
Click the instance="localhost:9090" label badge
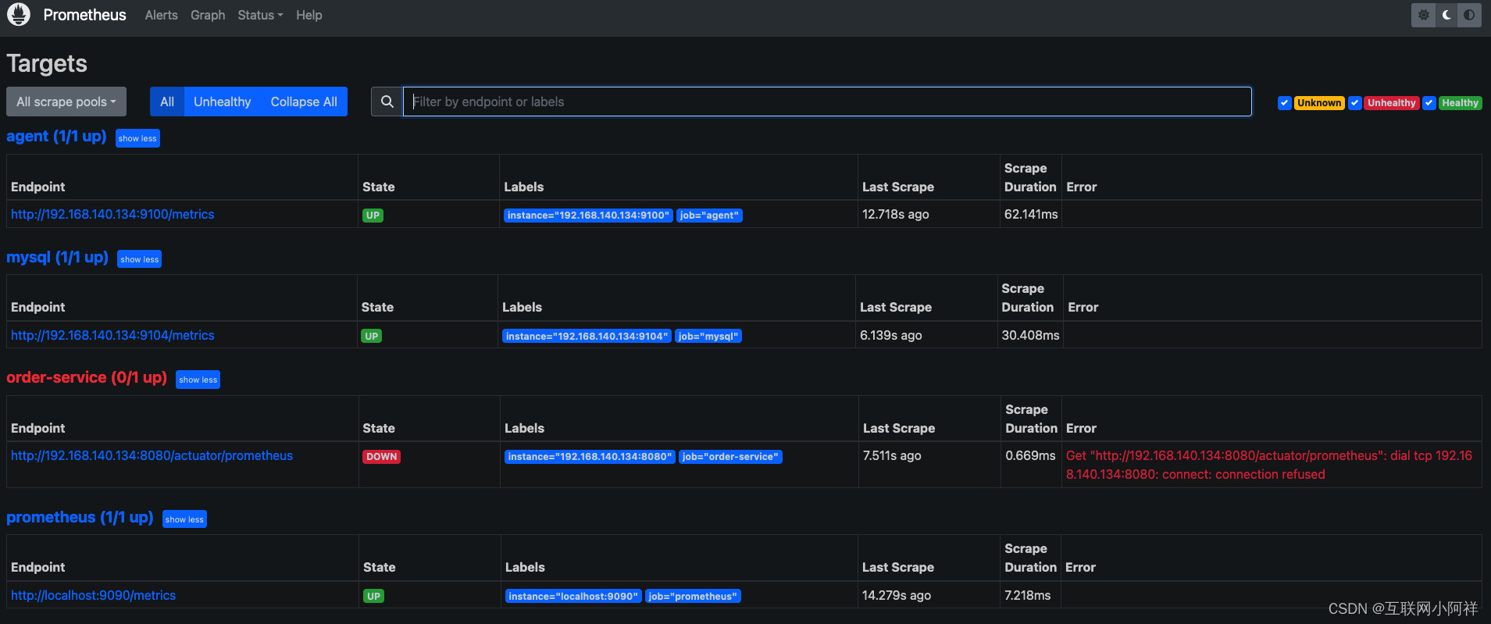(573, 597)
